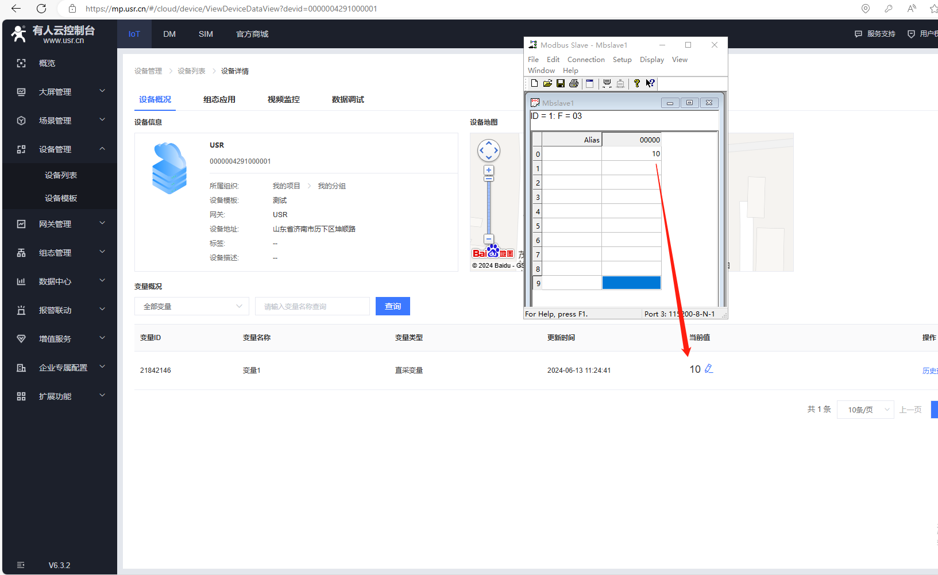938x575 pixels.
Task: Click the variable name search input field
Action: (x=312, y=306)
